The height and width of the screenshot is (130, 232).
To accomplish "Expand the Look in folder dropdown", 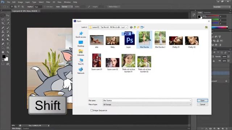I will pos(127,27).
